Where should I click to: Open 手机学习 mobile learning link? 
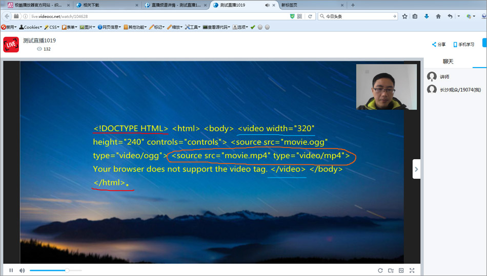pos(462,45)
